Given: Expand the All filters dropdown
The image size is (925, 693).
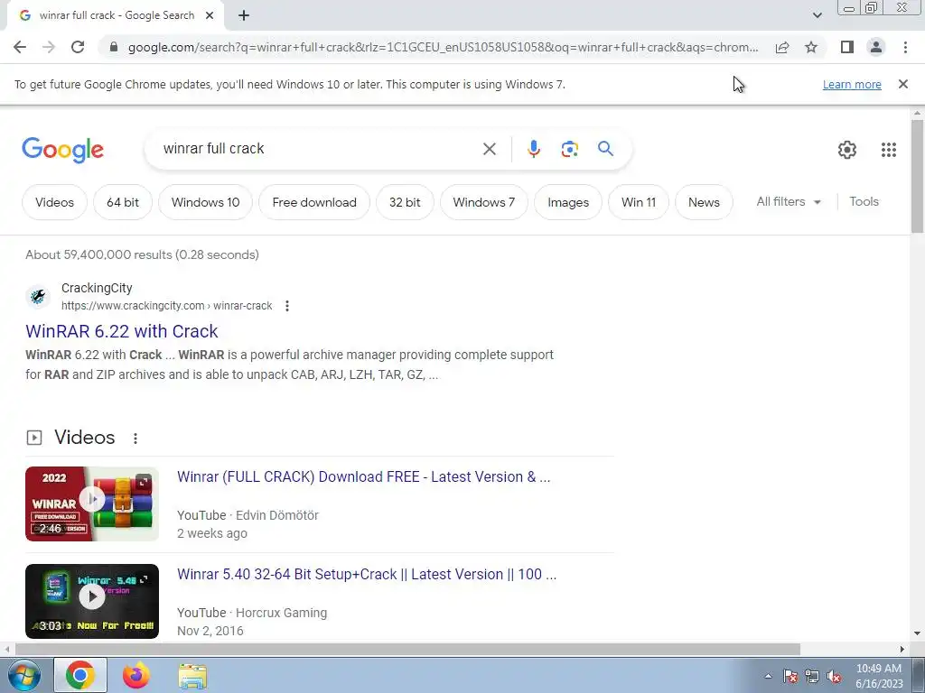Looking at the screenshot, I should point(789,201).
